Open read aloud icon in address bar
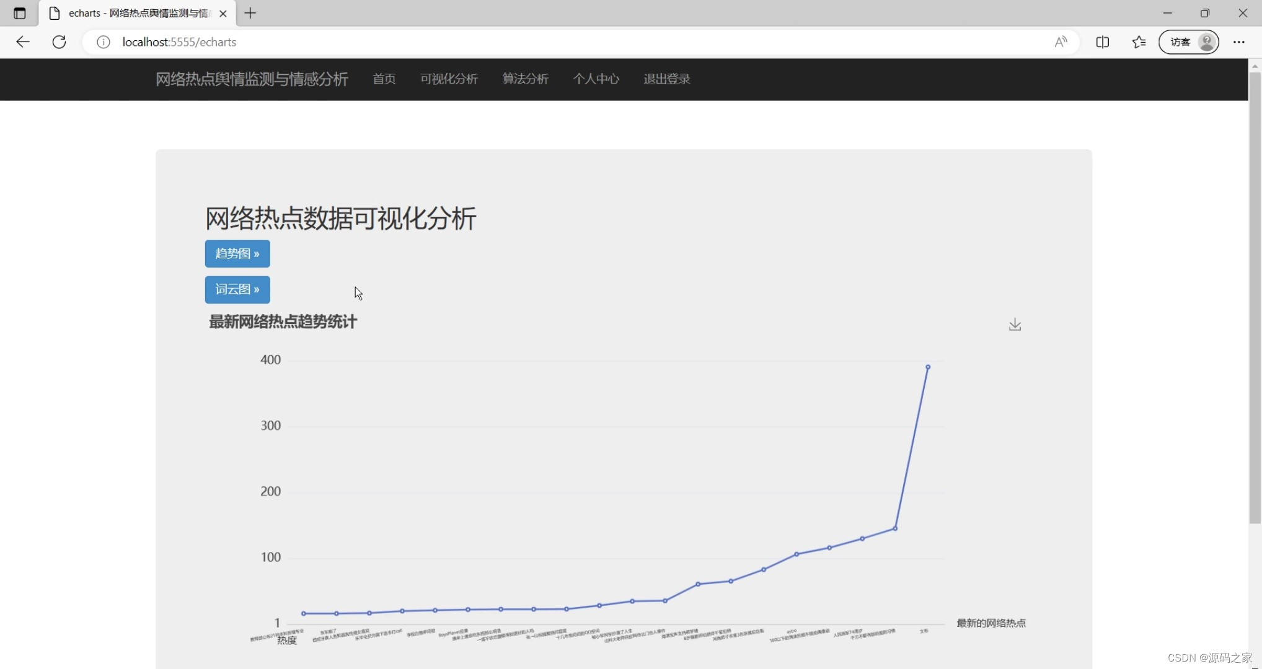 point(1061,42)
